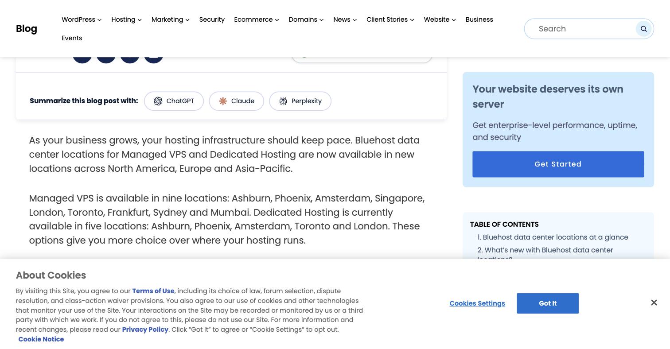Expand the Website menu

(440, 19)
